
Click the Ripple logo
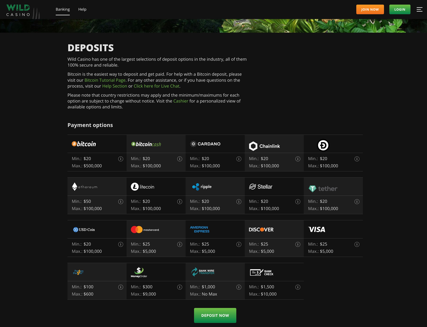point(202,187)
